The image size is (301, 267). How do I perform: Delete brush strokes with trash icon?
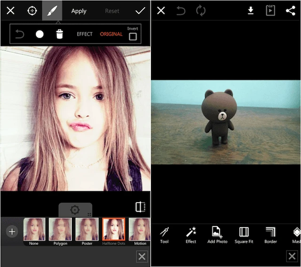[59, 34]
